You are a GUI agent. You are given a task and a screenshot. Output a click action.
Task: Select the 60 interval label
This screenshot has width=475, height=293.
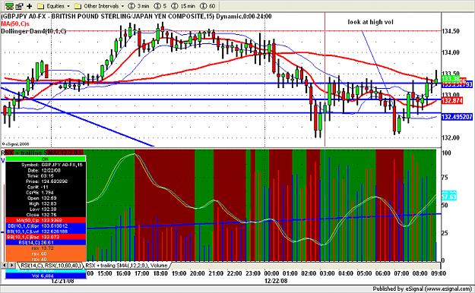click(212, 6)
